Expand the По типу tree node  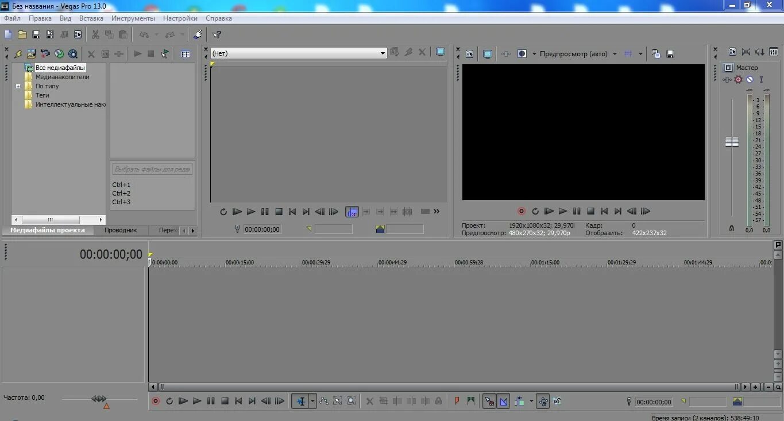pos(18,86)
